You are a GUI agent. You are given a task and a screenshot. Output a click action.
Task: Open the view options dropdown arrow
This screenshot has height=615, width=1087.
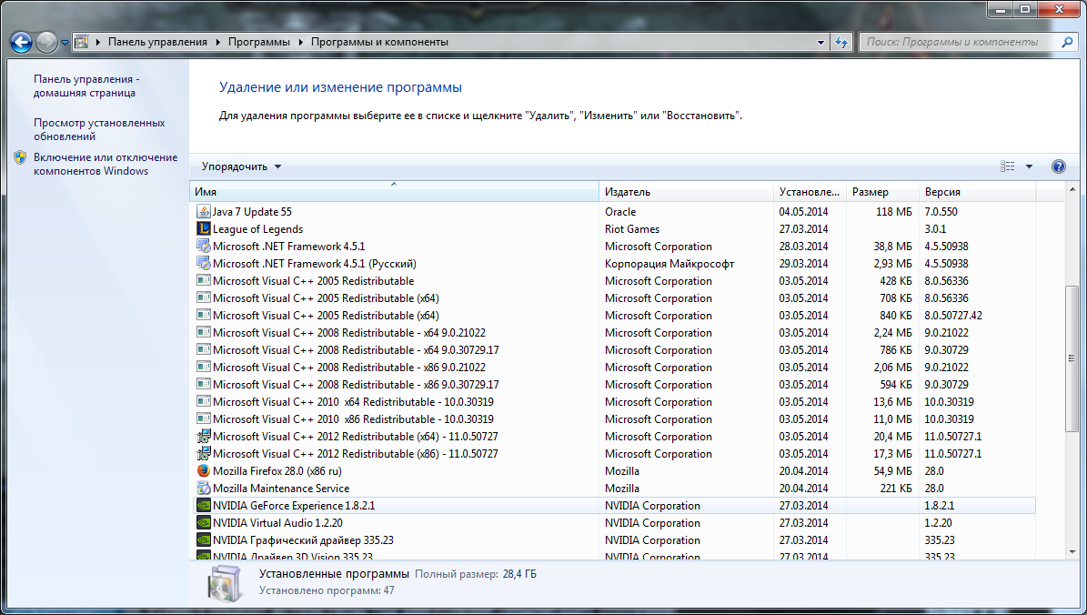1029,166
